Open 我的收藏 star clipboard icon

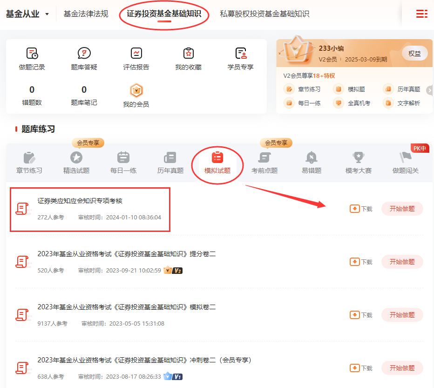pyautogui.click(x=189, y=53)
